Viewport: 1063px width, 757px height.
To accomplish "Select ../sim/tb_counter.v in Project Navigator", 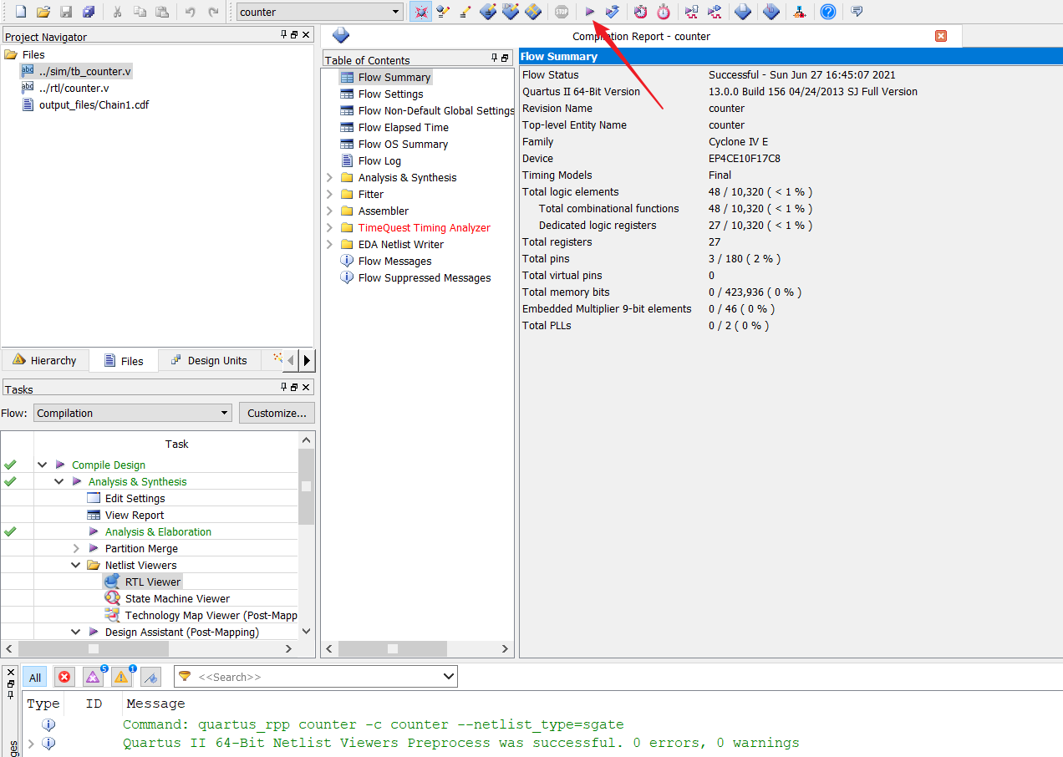I will tap(84, 72).
